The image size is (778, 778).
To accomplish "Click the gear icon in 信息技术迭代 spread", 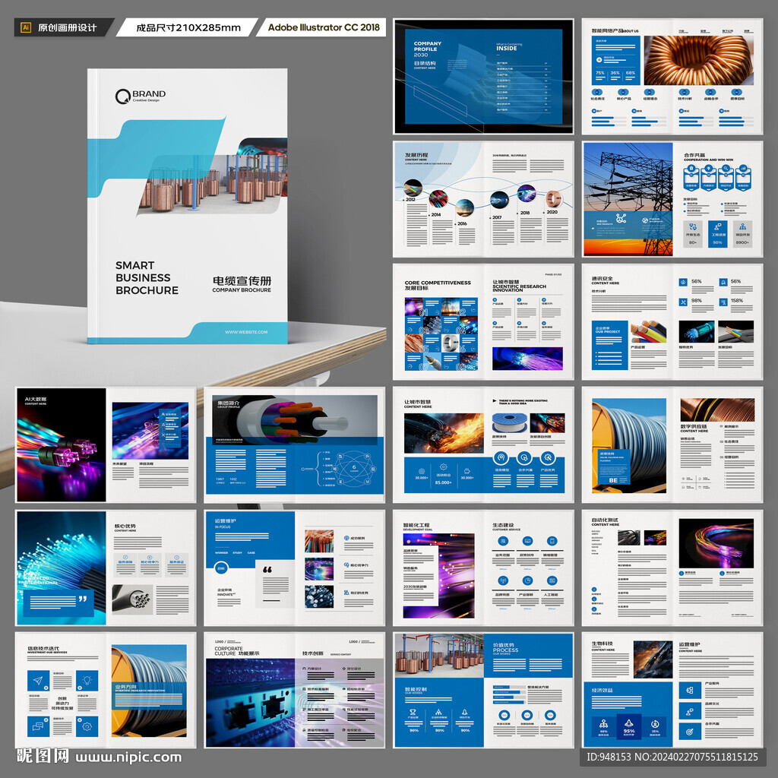I will pyautogui.click(x=87, y=726).
